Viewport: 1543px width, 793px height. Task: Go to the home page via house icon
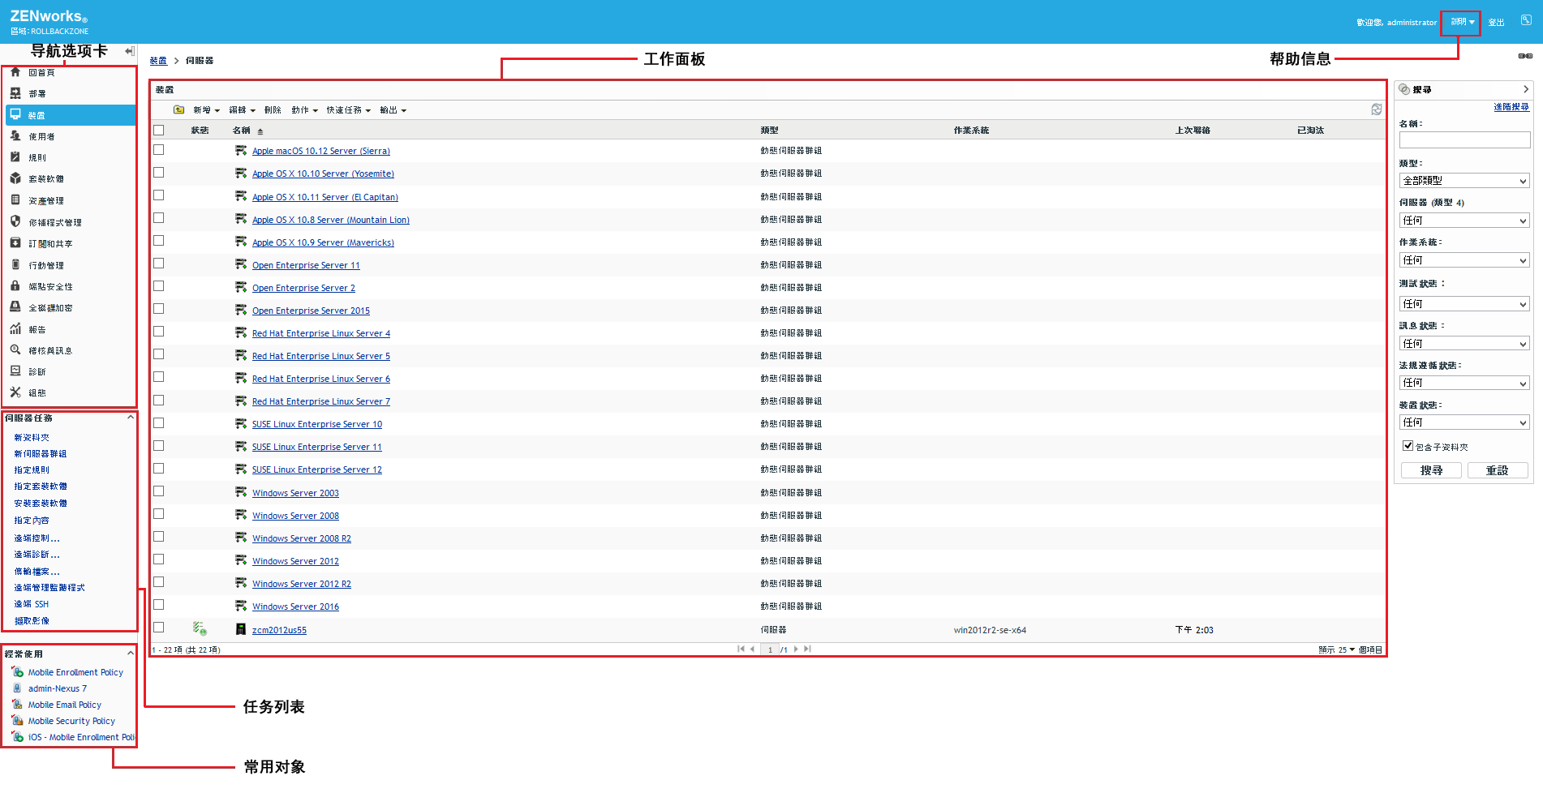[15, 72]
